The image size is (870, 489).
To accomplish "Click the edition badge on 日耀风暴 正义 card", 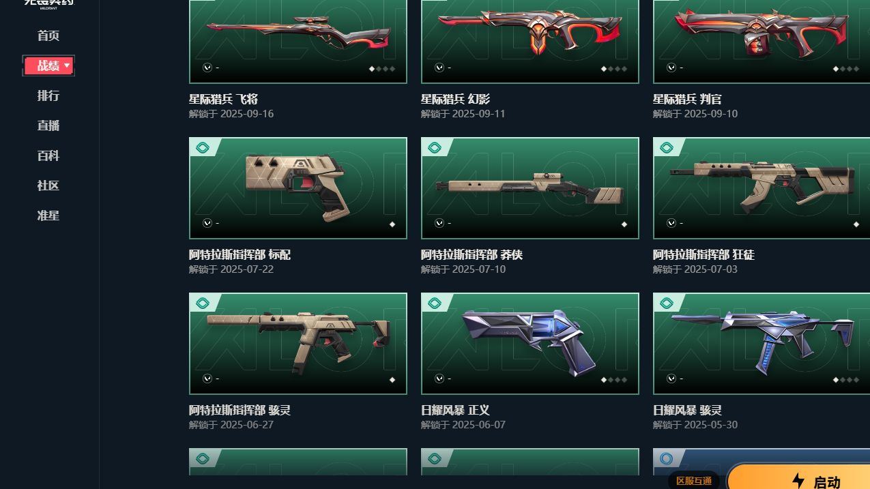I will pyautogui.click(x=435, y=303).
